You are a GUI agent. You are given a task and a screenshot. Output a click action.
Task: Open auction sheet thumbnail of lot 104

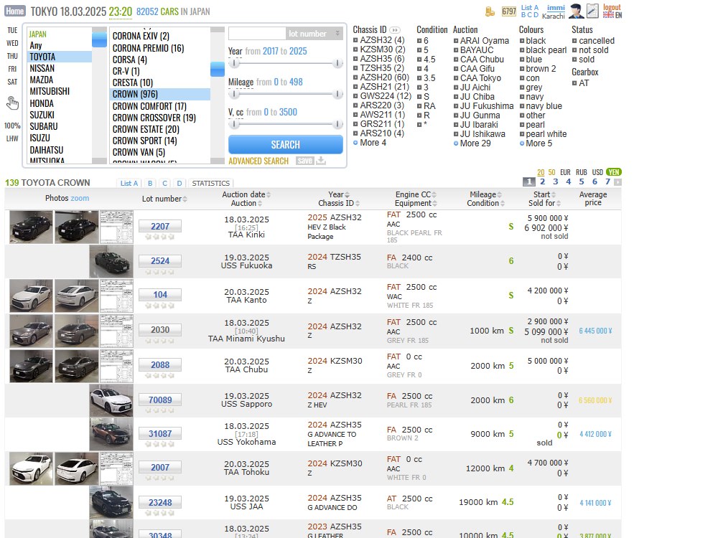(x=116, y=296)
